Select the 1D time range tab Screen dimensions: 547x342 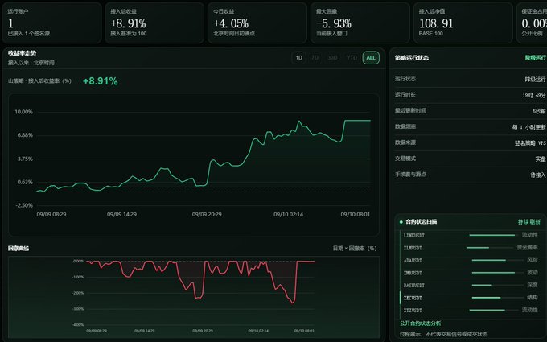(x=299, y=58)
